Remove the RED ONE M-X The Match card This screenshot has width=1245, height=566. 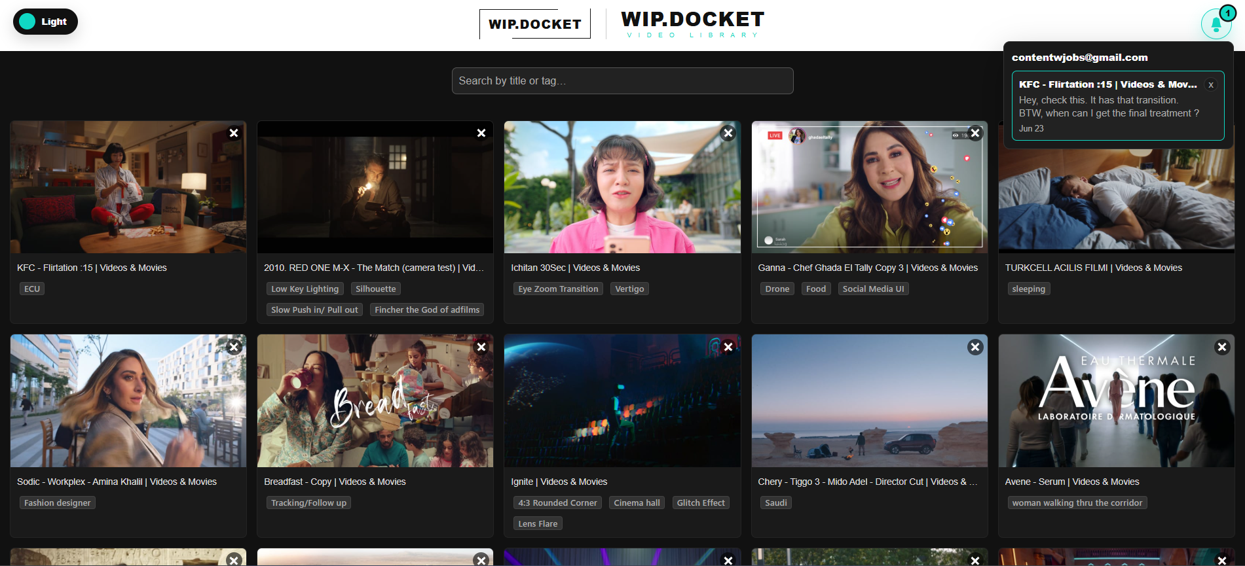pyautogui.click(x=481, y=133)
